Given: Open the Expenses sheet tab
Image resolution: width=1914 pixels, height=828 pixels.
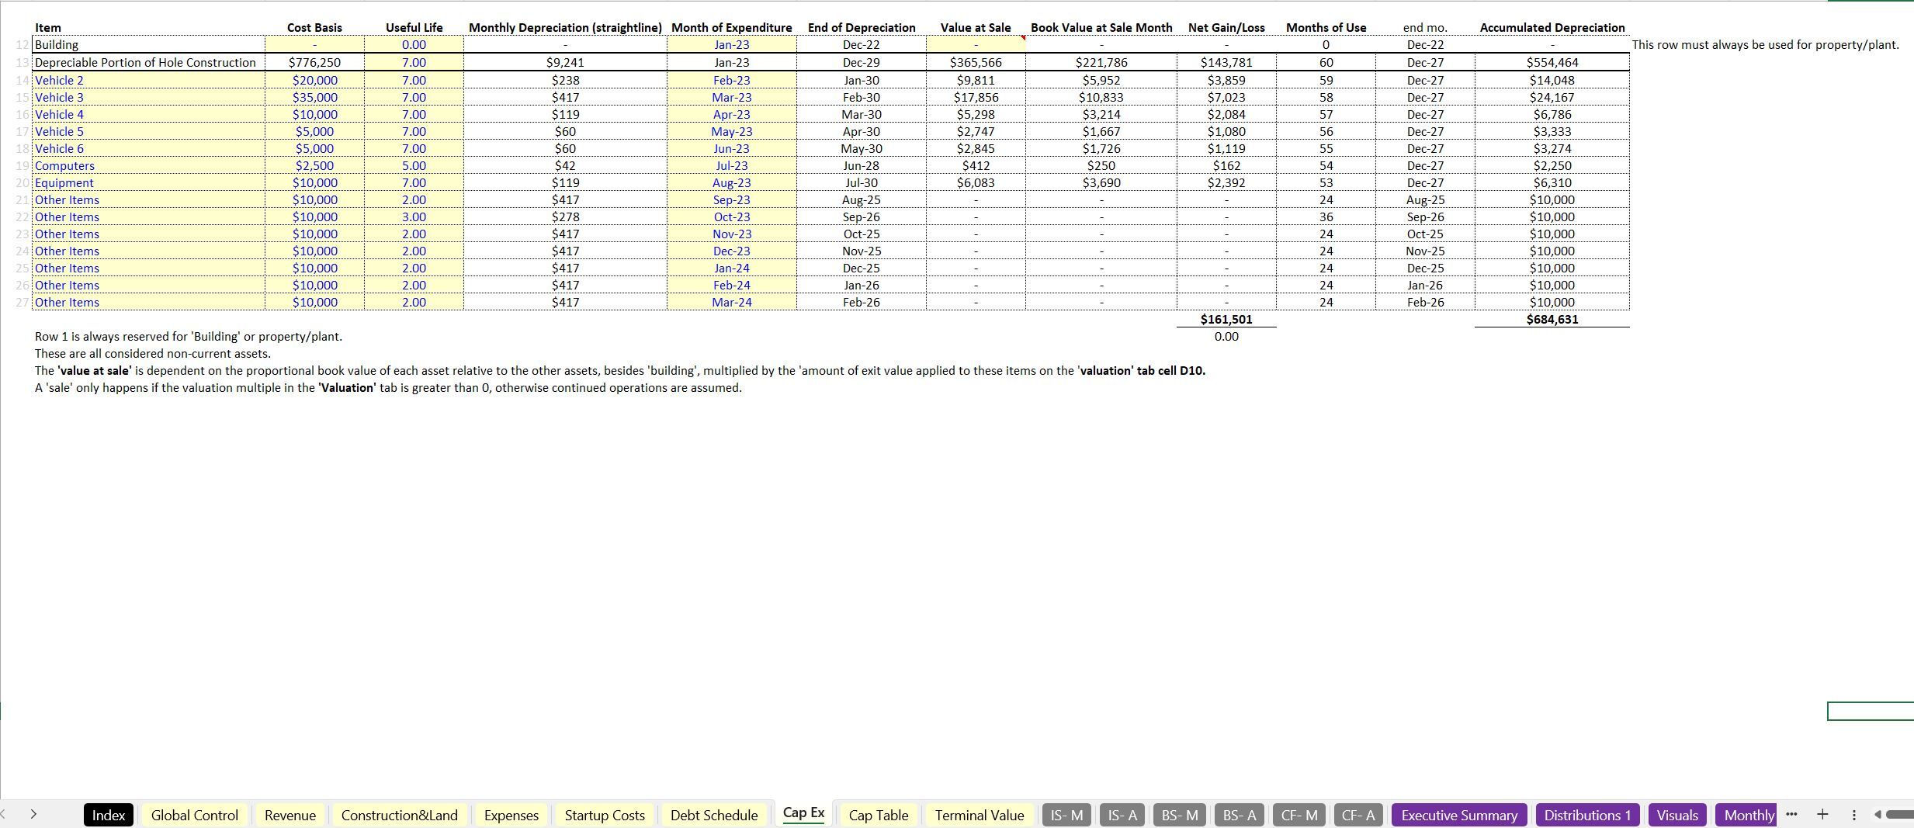Looking at the screenshot, I should coord(511,815).
